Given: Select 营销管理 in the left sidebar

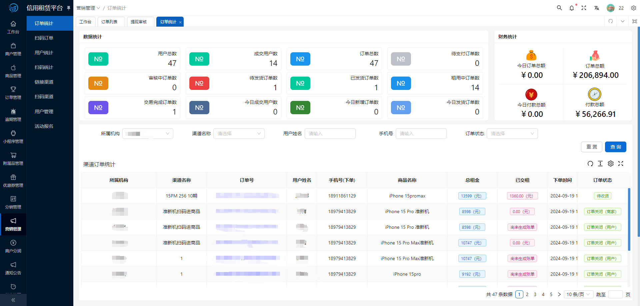Looking at the screenshot, I should [x=13, y=224].
